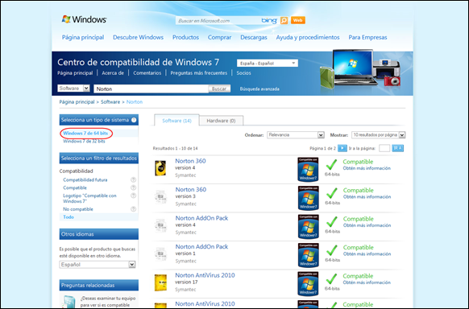This screenshot has height=309, width=469.
Task: Focus the Buscar en Microsoft.com field
Action: pos(218,21)
